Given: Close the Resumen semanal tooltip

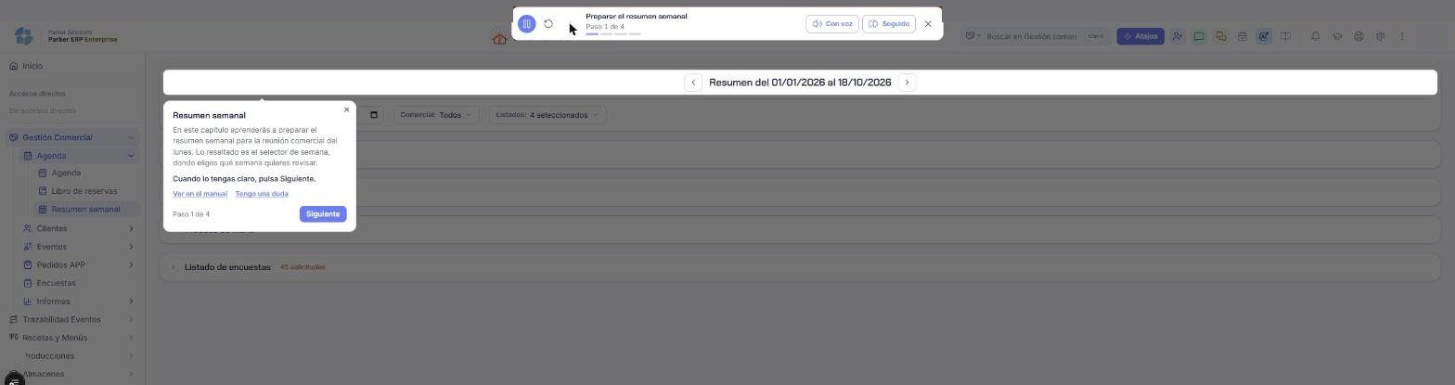Looking at the screenshot, I should 347,109.
